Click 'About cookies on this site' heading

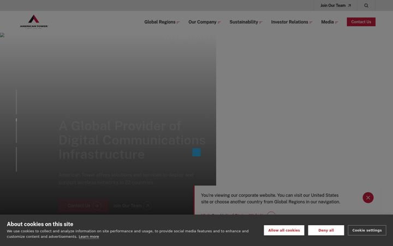40,224
